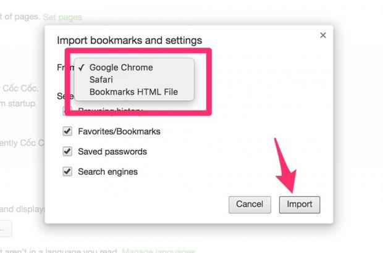Pick the Bookmarks HTML File option

[133, 92]
